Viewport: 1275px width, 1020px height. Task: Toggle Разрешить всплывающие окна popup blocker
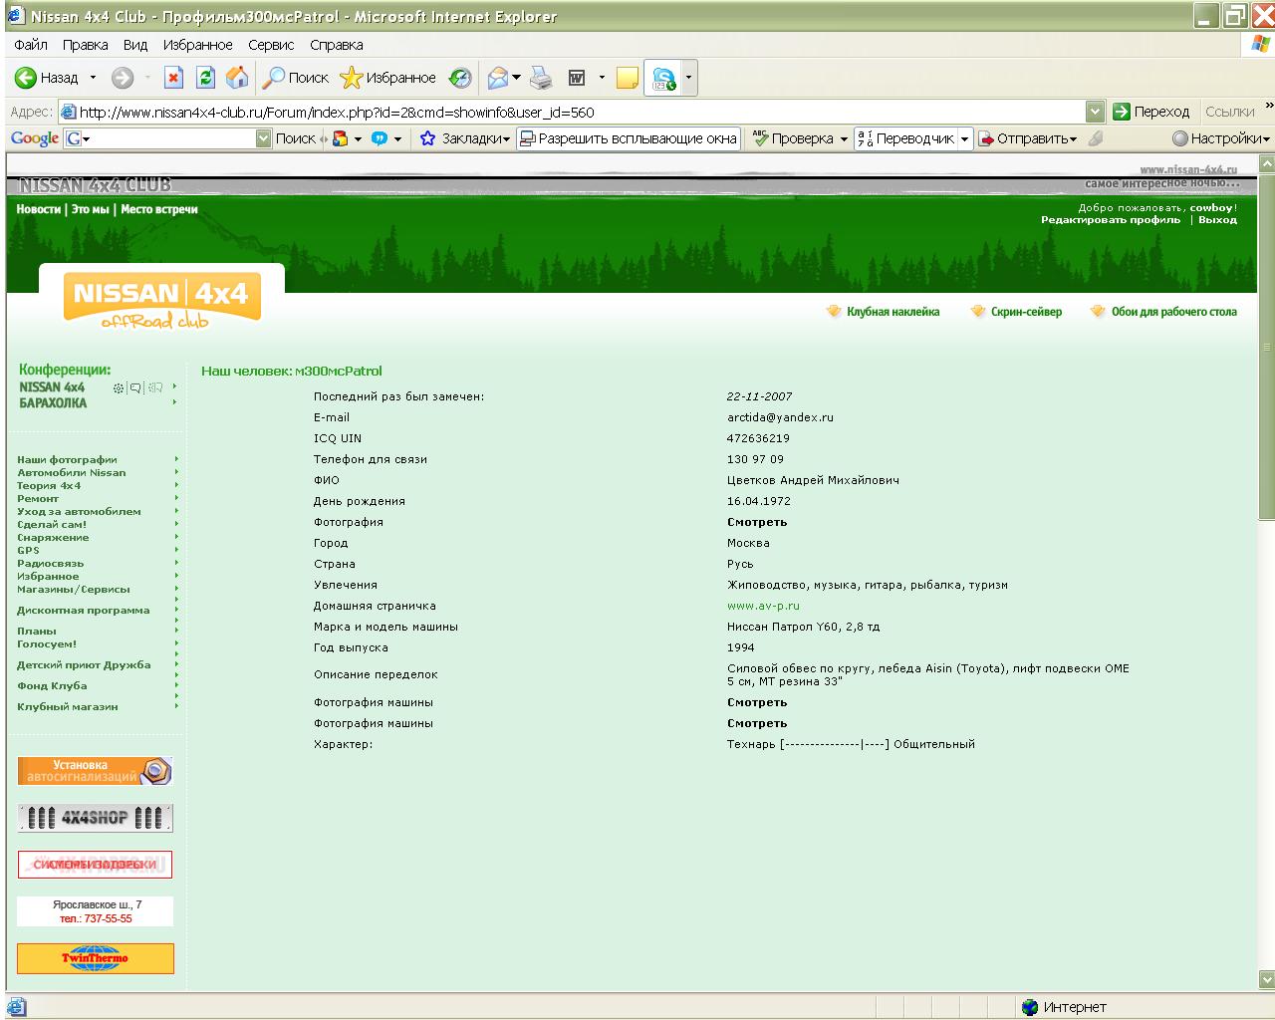(x=628, y=138)
